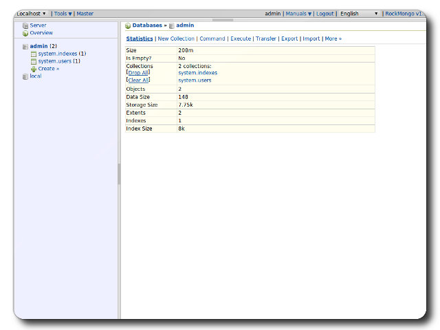Click the admin database icon in sidebar
440x330 pixels.
[25, 47]
